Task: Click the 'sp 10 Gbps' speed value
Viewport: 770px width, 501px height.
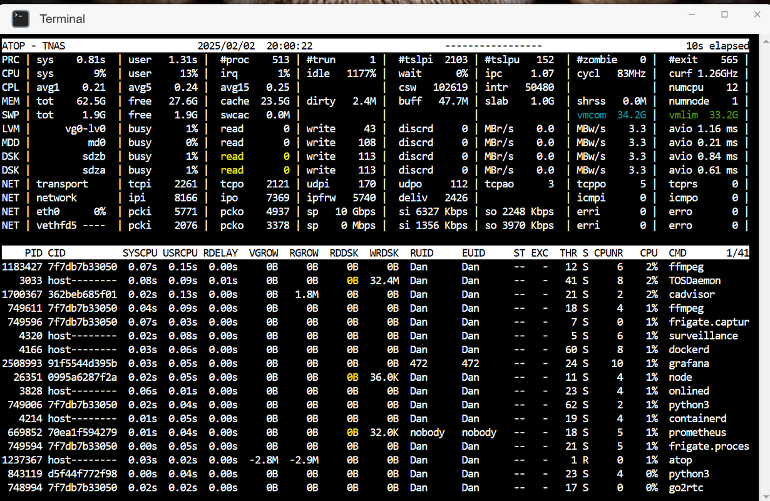Action: click(341, 211)
